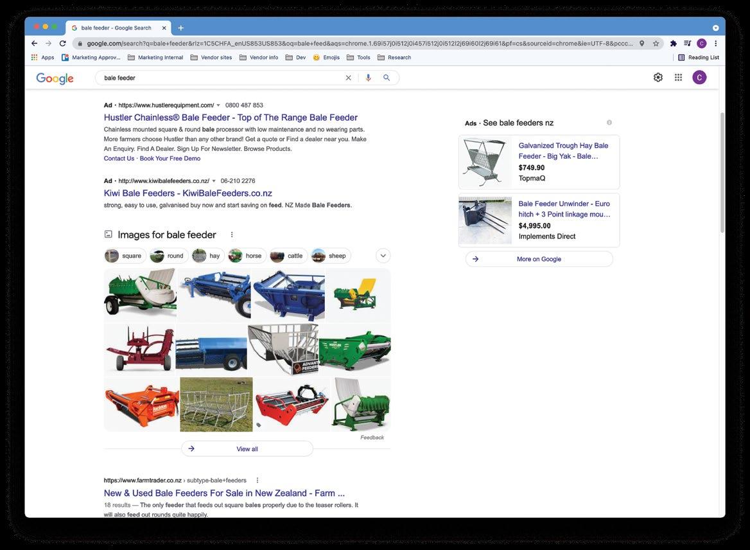Open the Research bookmark folder
This screenshot has width=750, height=550.
click(394, 57)
